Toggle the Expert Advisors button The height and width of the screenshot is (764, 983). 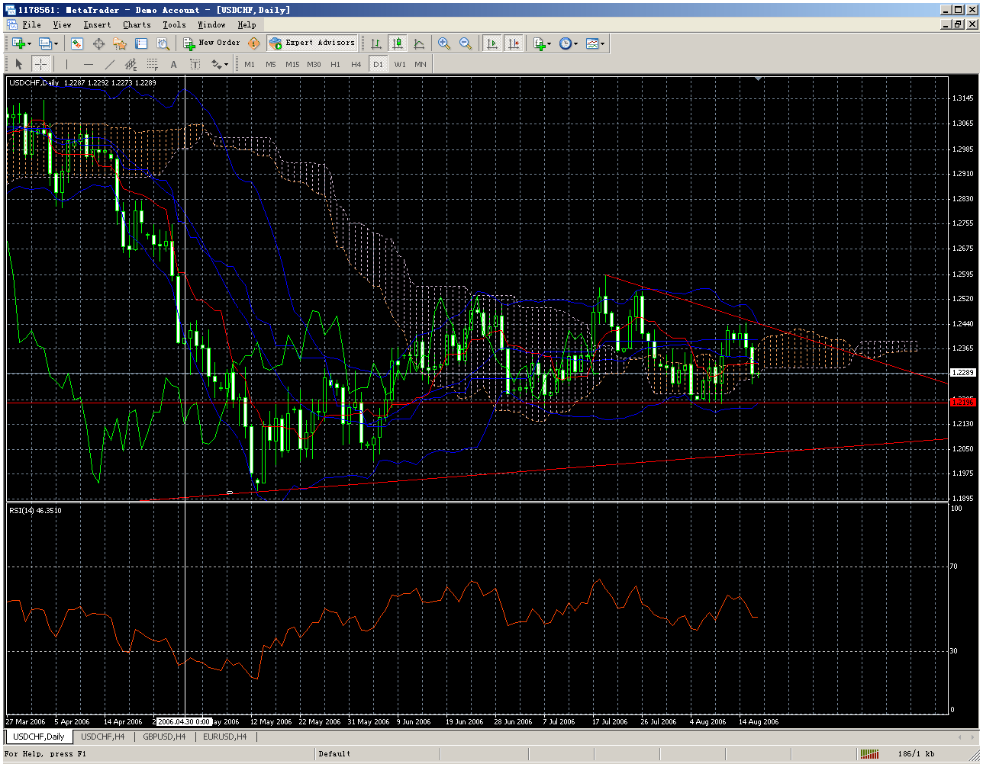click(312, 43)
